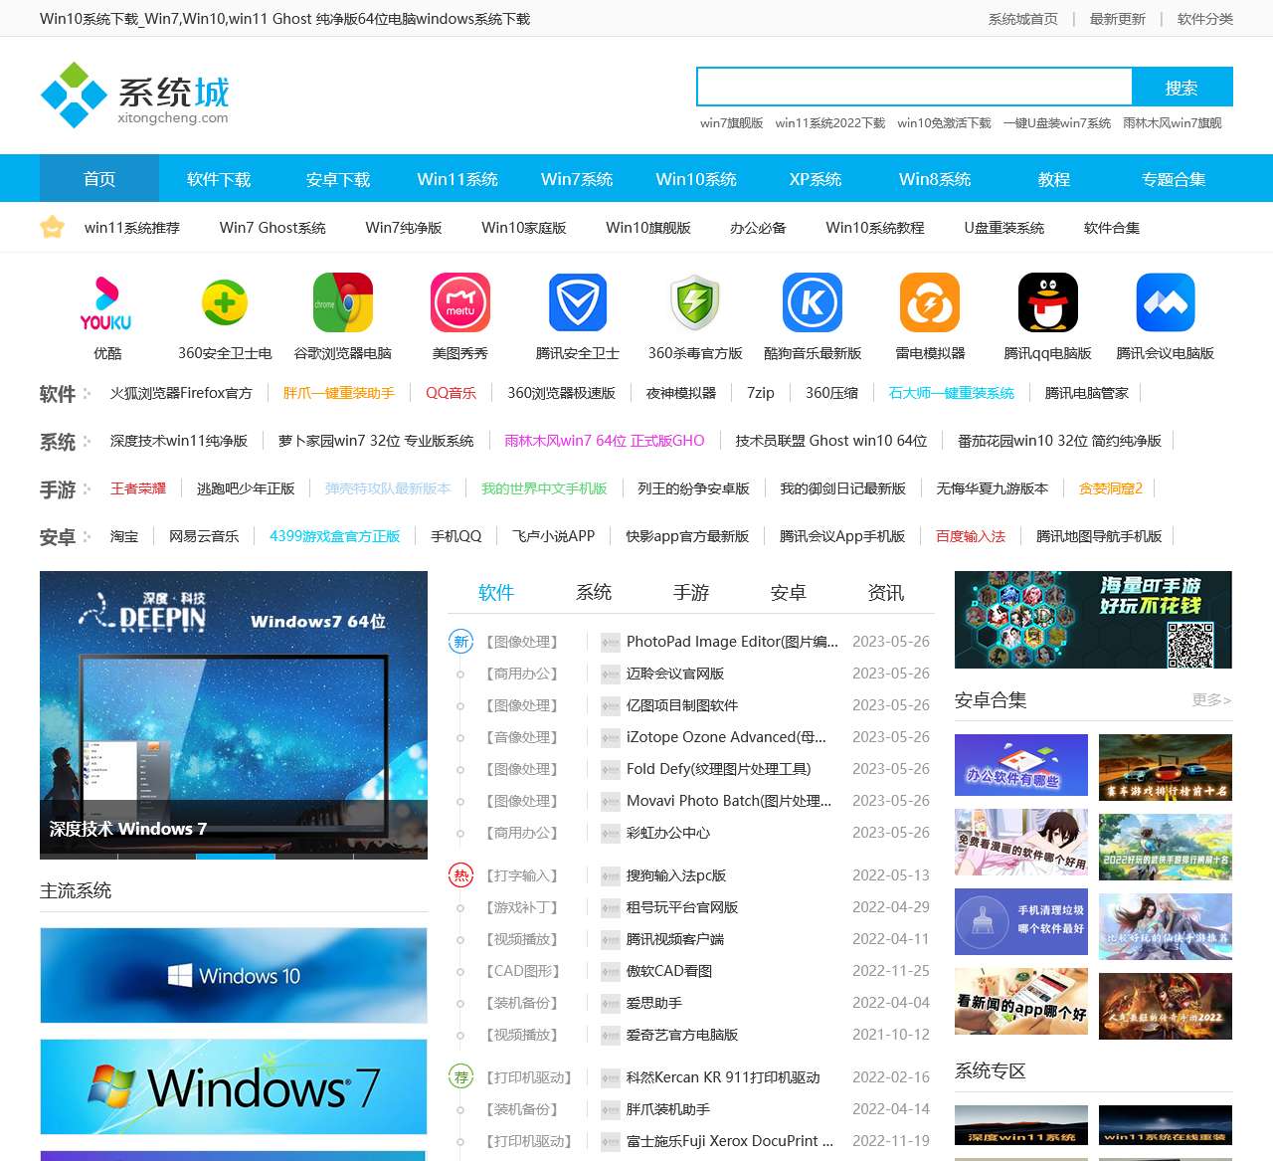Click the 系统城 site logo

pyautogui.click(x=134, y=96)
